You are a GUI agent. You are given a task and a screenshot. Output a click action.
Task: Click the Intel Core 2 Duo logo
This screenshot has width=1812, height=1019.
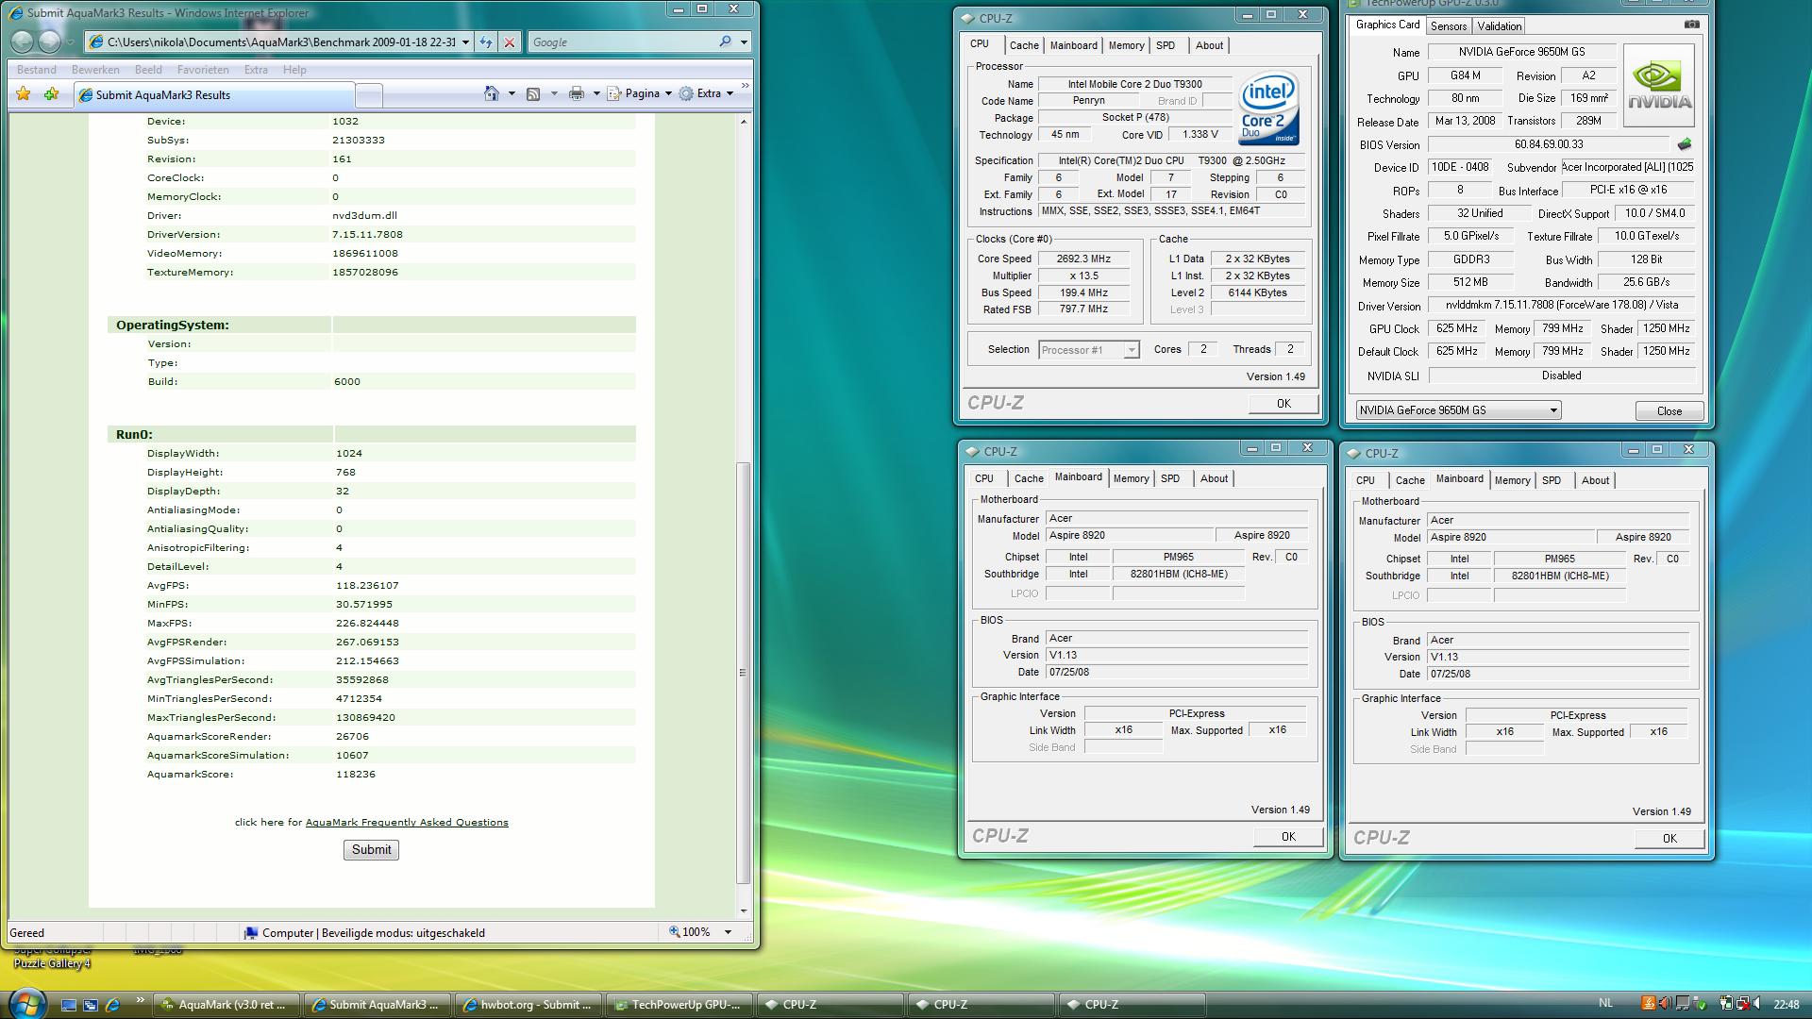pos(1268,109)
